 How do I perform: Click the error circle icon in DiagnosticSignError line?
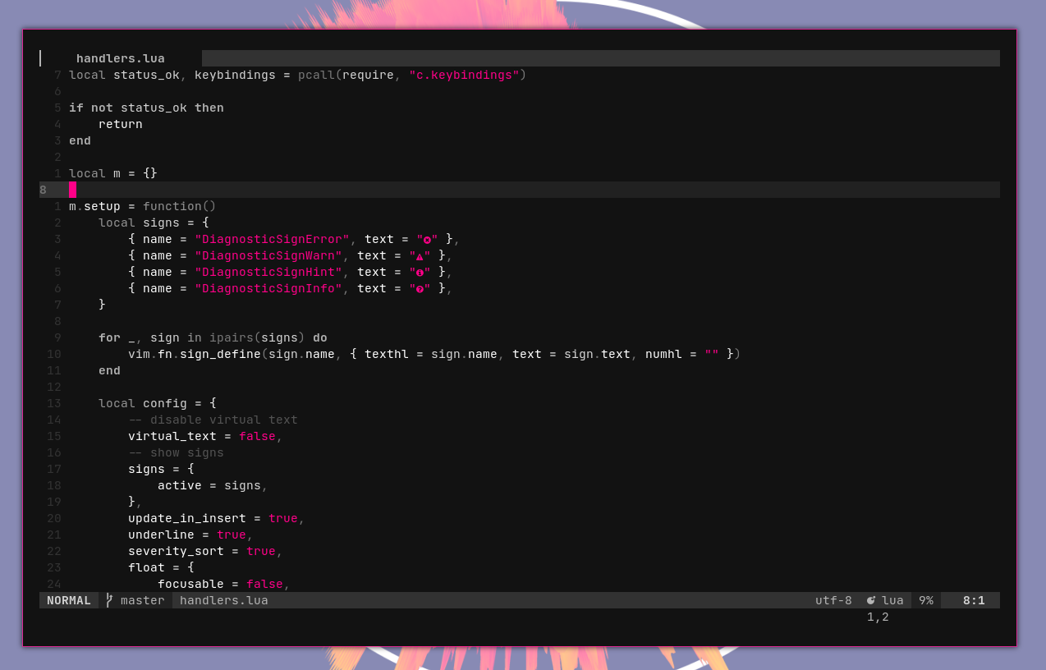tap(427, 240)
